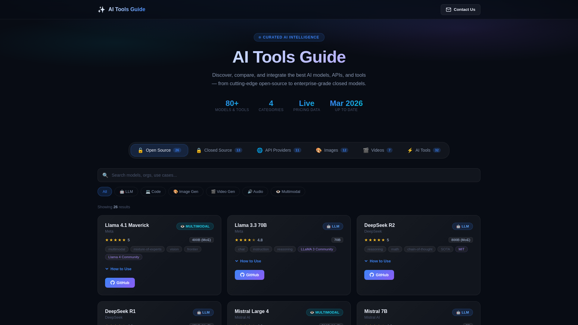The height and width of the screenshot is (325, 578).
Task: Expand How to Use for Llama 4.1 Maverick
Action: (118, 269)
